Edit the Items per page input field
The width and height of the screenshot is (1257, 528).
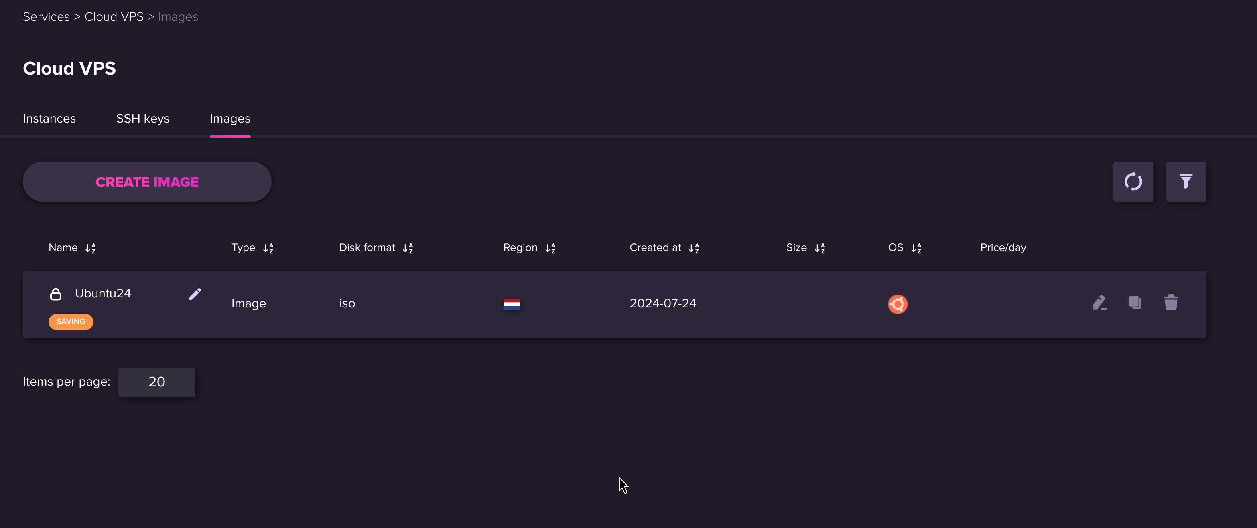coord(156,381)
